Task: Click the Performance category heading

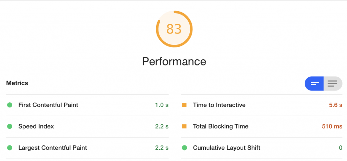Action: point(174,61)
